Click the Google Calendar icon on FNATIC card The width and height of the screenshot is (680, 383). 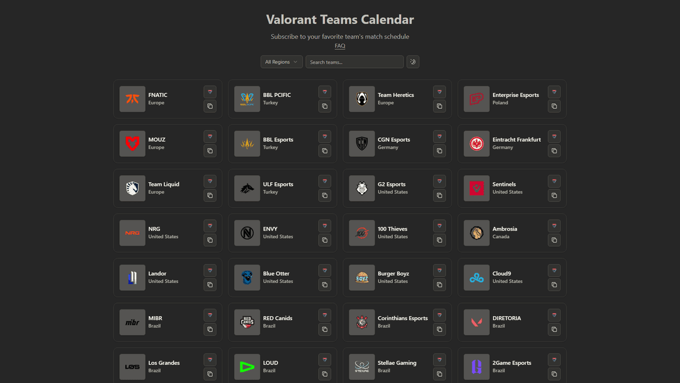click(210, 91)
